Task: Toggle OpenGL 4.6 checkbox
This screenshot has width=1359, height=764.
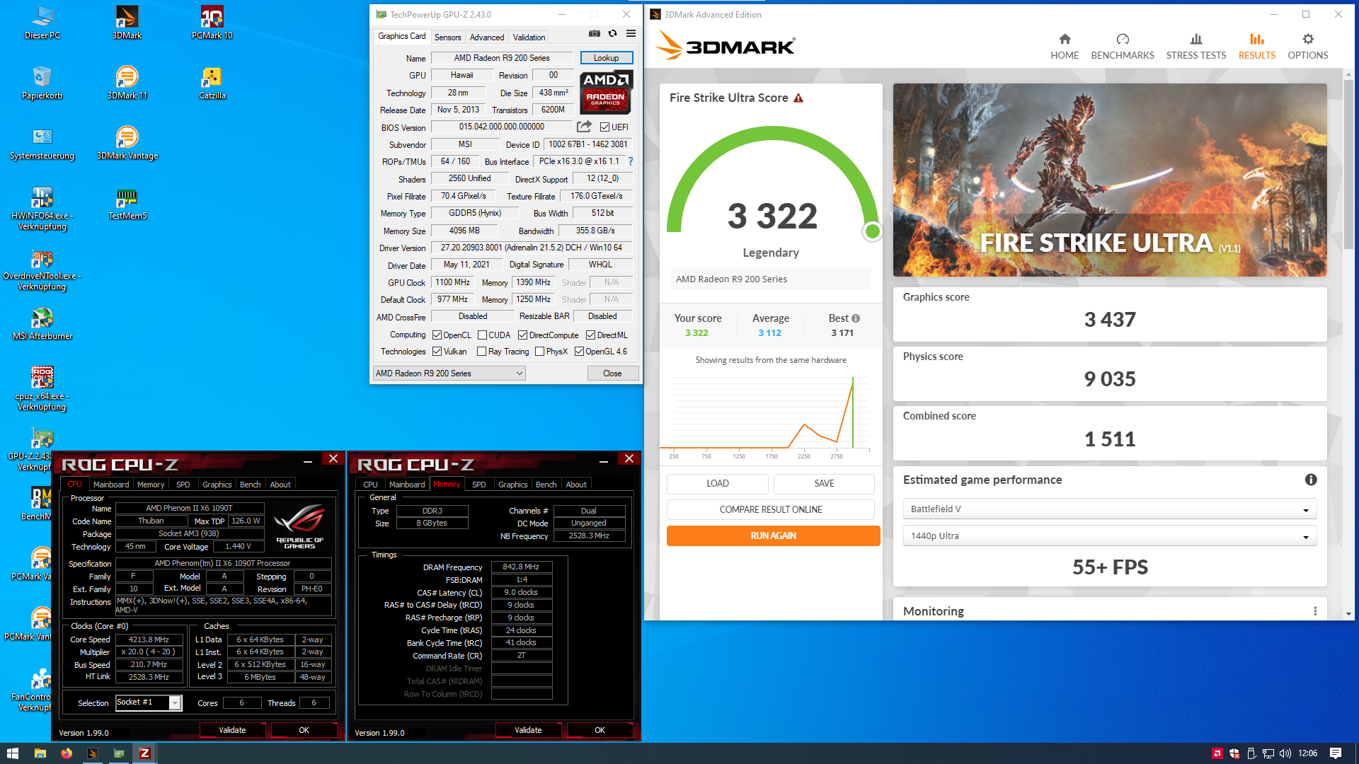Action: (579, 352)
